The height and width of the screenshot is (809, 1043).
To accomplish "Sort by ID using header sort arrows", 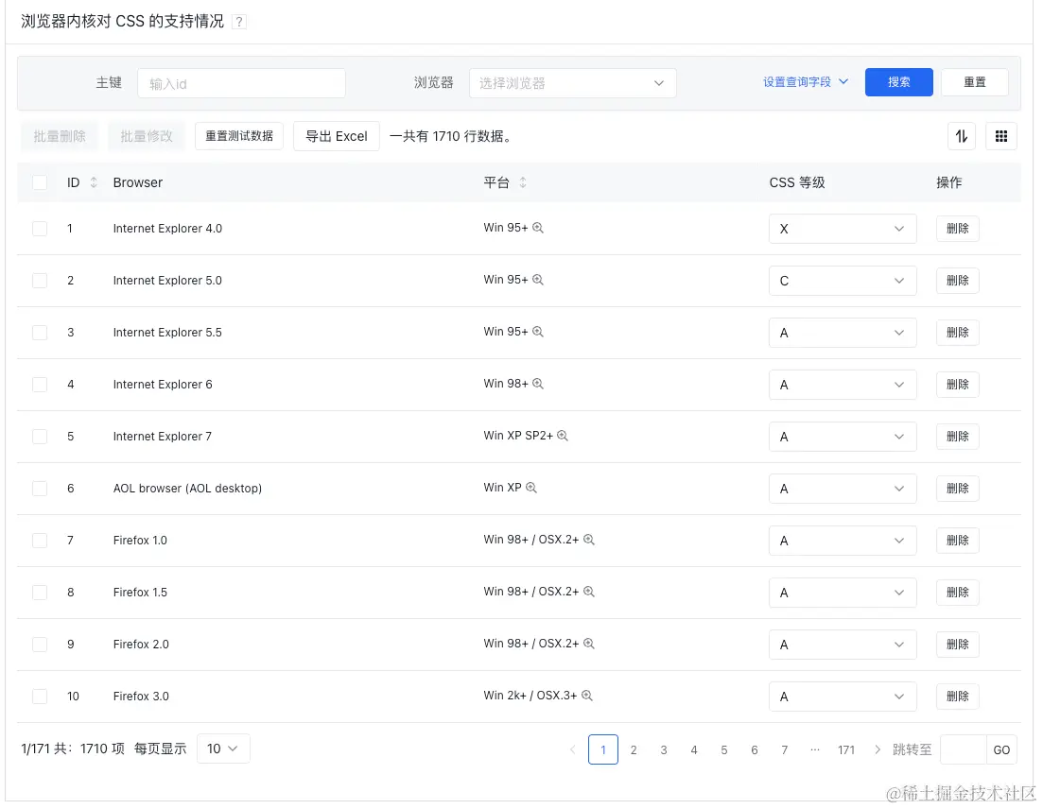I will [x=94, y=182].
